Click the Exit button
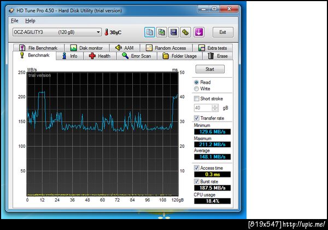 (223, 32)
